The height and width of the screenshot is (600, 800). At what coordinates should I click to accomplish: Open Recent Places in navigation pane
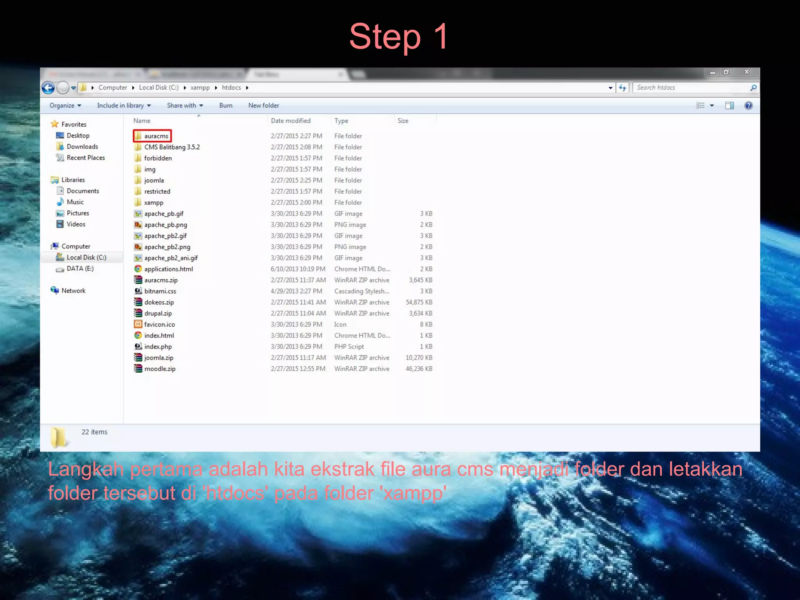tap(86, 158)
